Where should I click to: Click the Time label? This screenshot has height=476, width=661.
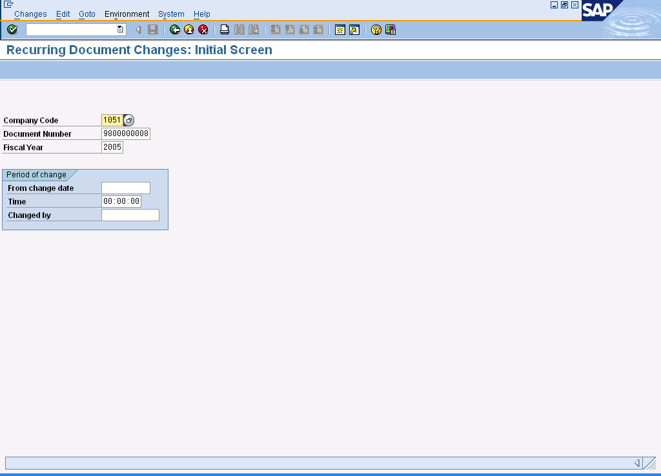point(17,202)
